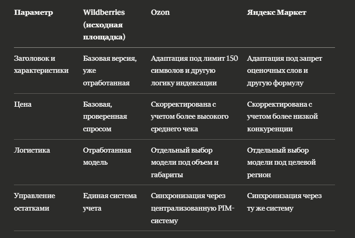Click cell about объем и габариты

185,162
